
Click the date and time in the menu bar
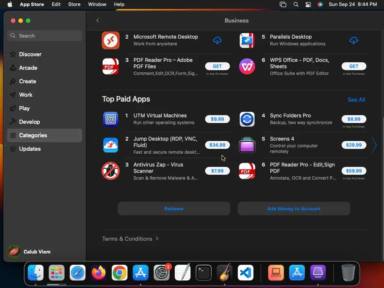click(x=352, y=4)
